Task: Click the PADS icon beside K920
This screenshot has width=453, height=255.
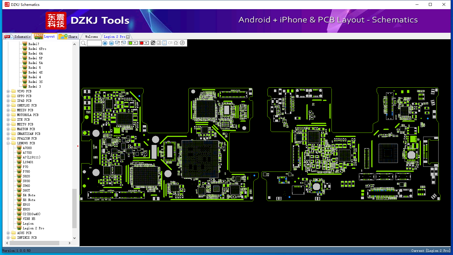Action: 19,209
